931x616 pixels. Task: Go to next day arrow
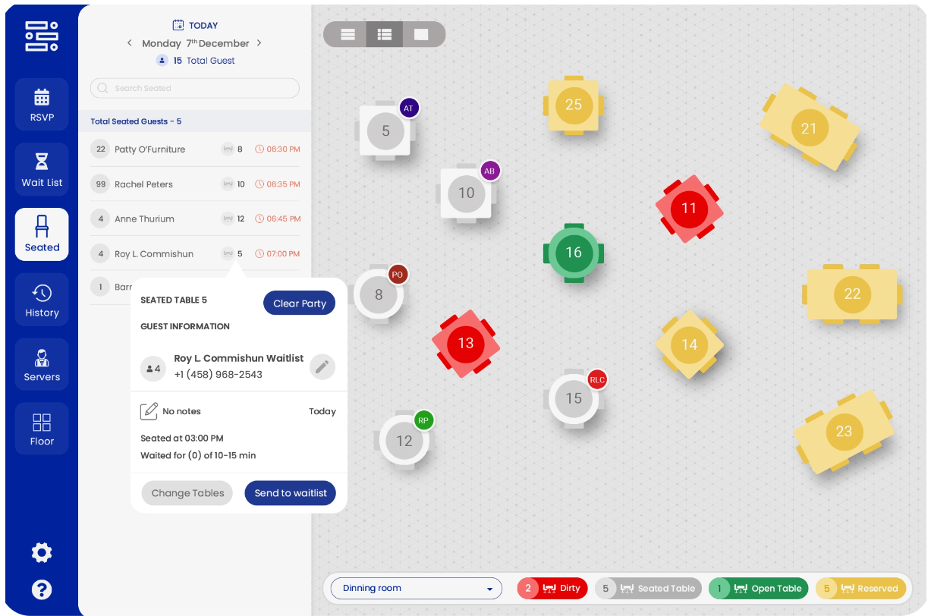tap(259, 43)
